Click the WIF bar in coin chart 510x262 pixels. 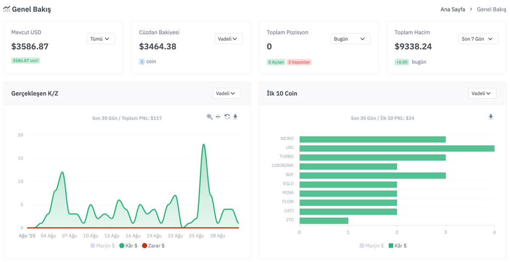[x=373, y=175]
